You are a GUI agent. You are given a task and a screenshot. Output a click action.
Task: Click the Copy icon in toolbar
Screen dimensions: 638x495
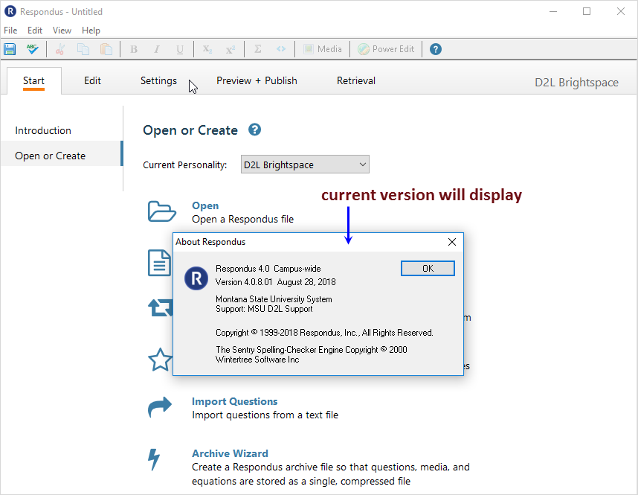(x=83, y=49)
